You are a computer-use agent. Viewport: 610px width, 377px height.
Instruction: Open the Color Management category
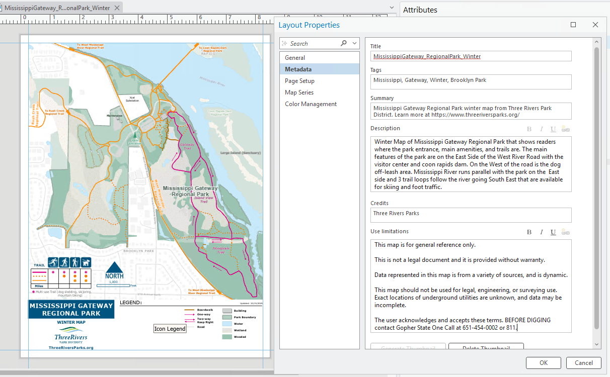320,104
